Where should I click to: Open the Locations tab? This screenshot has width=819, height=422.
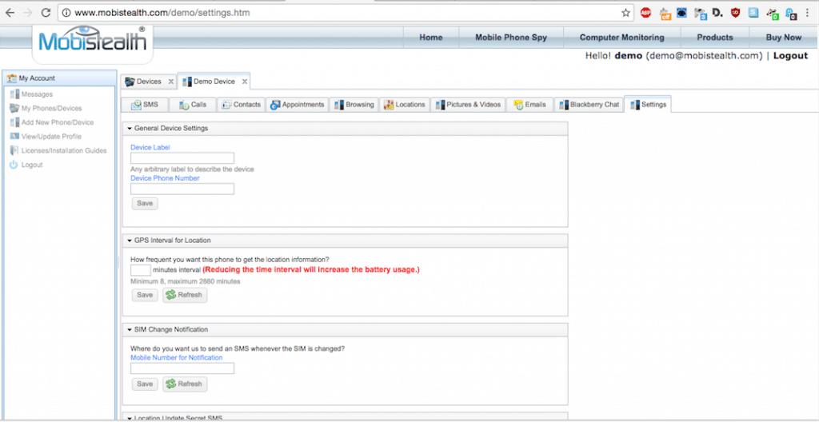click(x=404, y=105)
